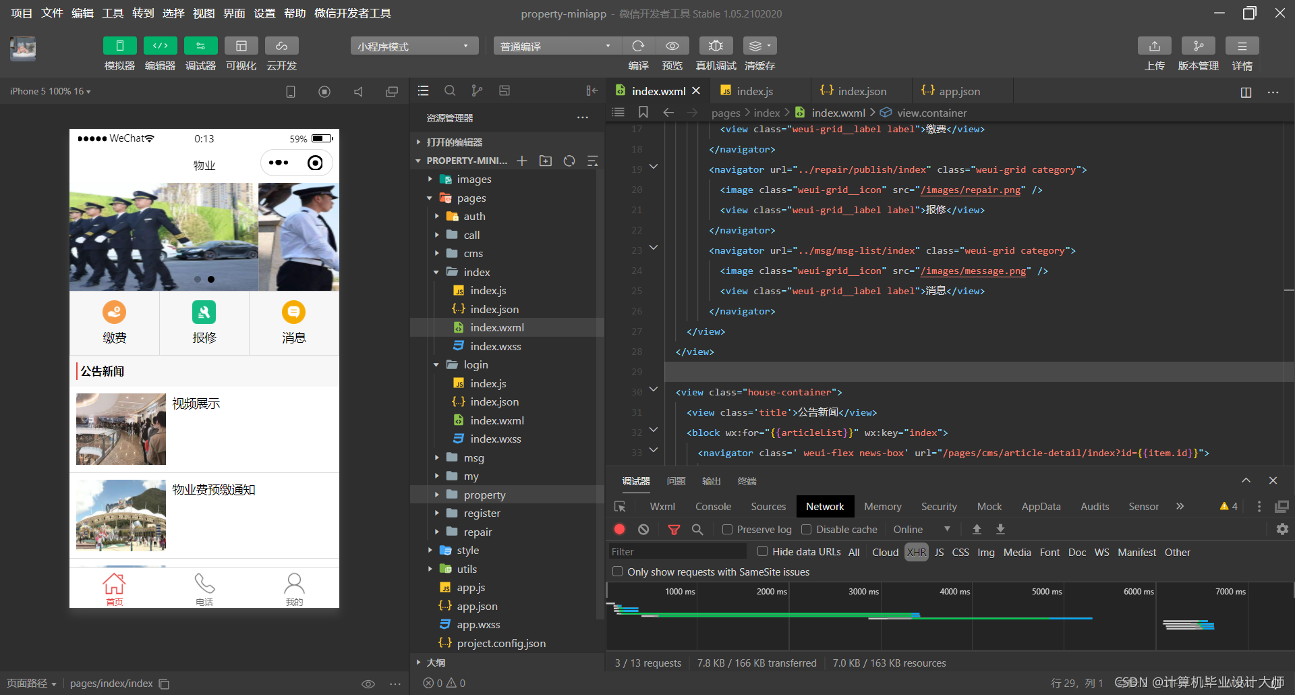Open the 小程序模式 mode dropdown
The height and width of the screenshot is (695, 1295).
[414, 46]
